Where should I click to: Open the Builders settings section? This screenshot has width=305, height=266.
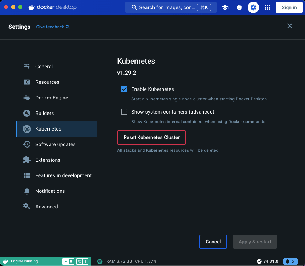pos(56,113)
